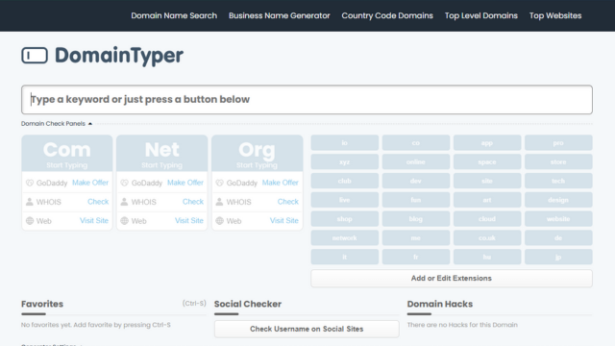Screen dimensions: 615x346
Task: Focus the domain keyword search field
Action: pos(307,100)
